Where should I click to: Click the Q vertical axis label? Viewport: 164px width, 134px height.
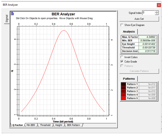click(x=12, y=71)
